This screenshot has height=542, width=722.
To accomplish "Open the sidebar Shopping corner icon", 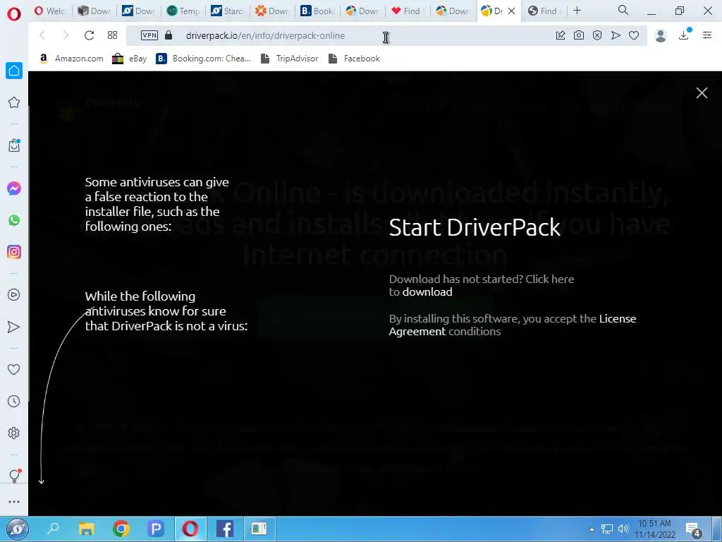I will point(14,145).
